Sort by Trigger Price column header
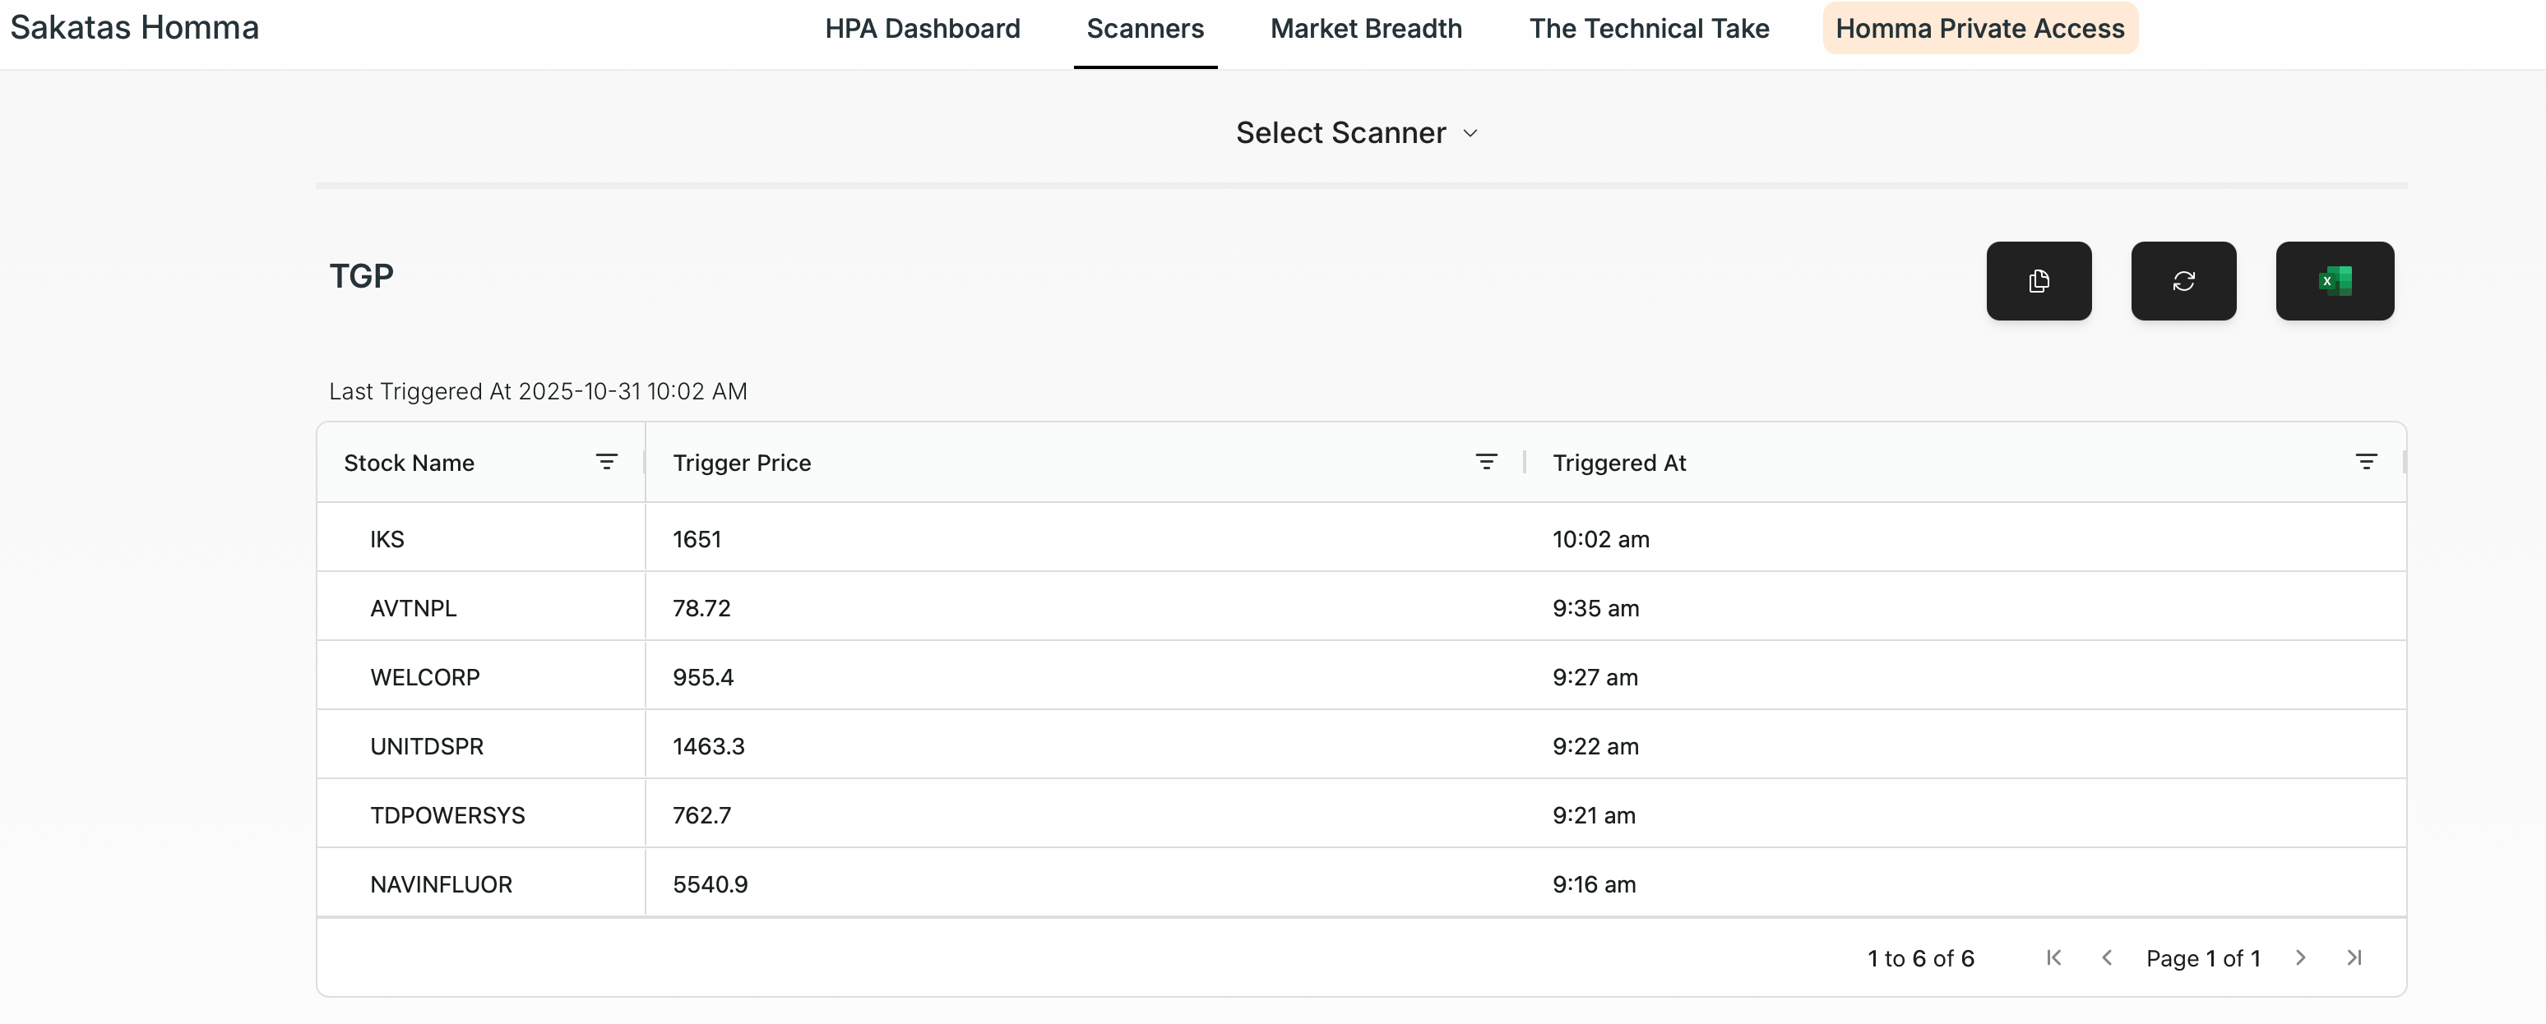2546x1024 pixels. click(x=741, y=464)
